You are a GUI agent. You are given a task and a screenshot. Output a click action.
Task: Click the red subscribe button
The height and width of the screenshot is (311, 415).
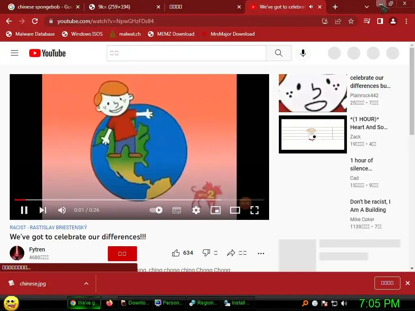click(122, 253)
